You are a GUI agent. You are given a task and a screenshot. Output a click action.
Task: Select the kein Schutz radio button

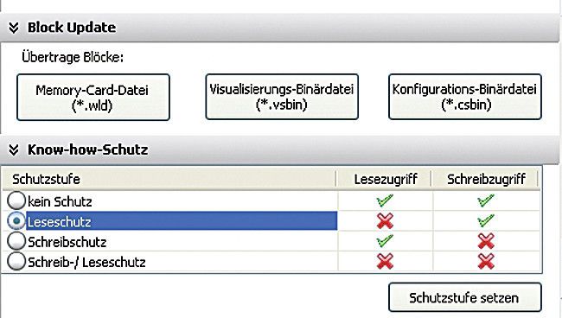click(16, 200)
